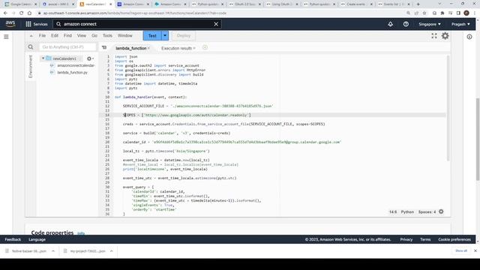Open the first downloaded json file options arrow

point(53,251)
